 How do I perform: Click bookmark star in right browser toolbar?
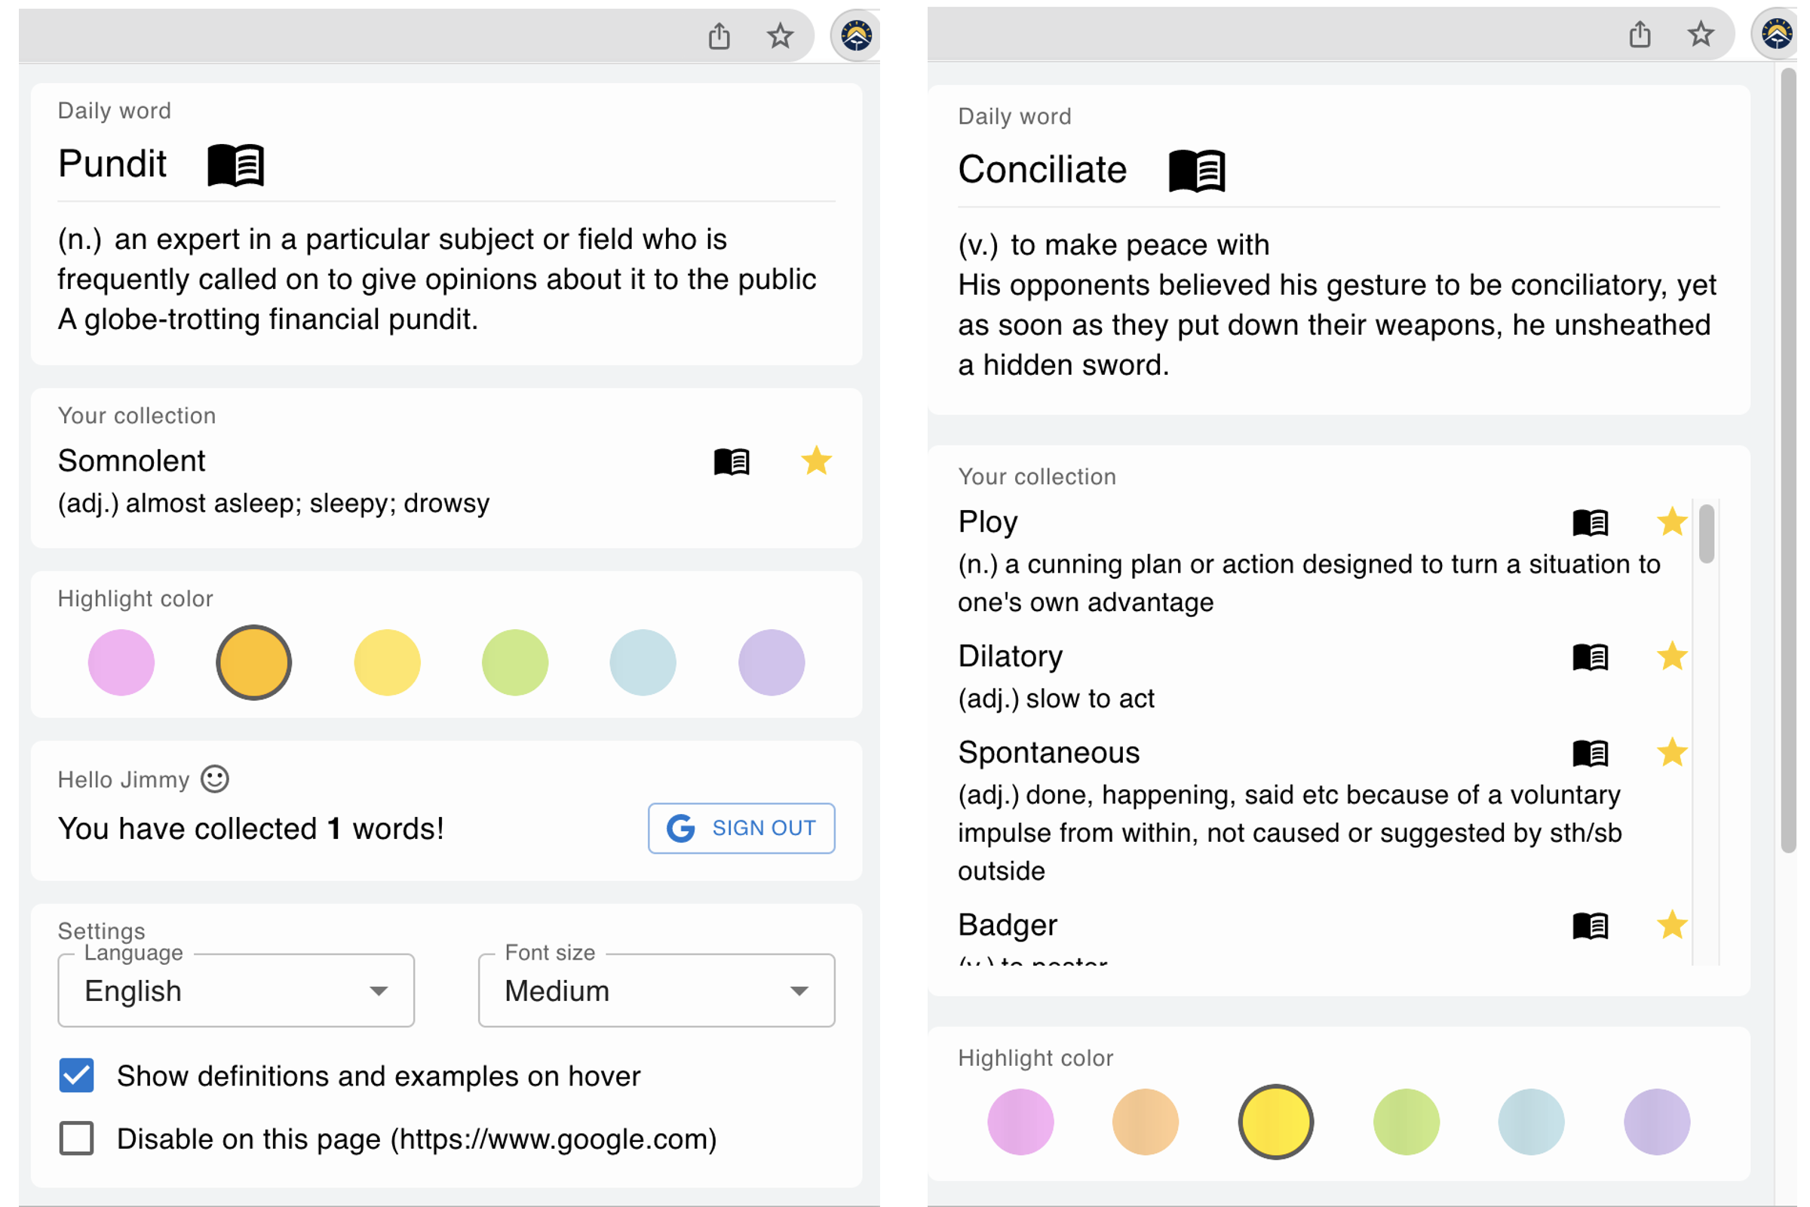pos(1700,34)
